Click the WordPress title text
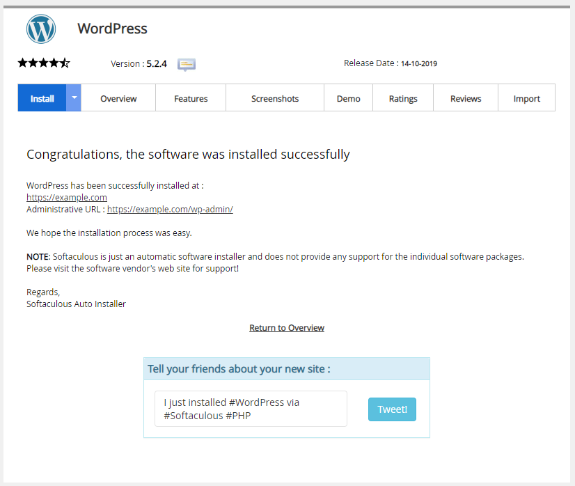 [x=112, y=29]
